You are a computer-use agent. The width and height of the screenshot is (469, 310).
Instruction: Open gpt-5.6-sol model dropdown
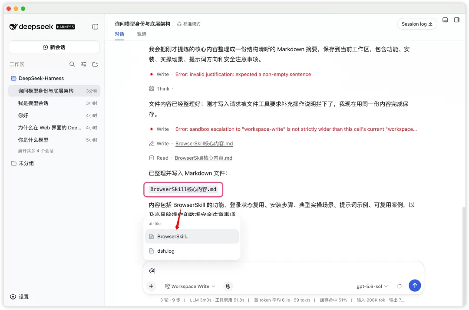[x=372, y=287]
